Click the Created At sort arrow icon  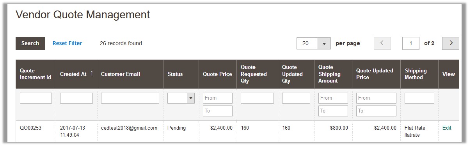(x=92, y=74)
